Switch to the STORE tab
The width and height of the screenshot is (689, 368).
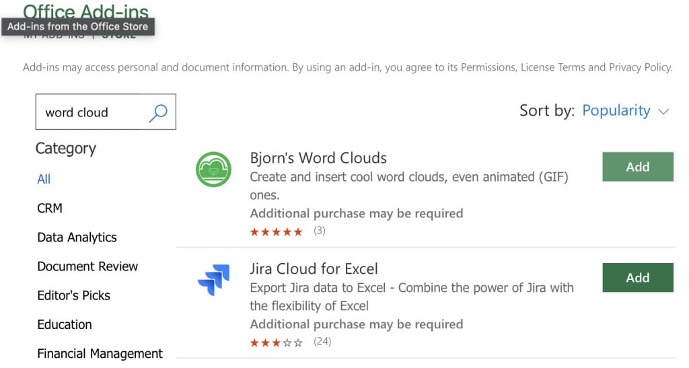tap(119, 36)
